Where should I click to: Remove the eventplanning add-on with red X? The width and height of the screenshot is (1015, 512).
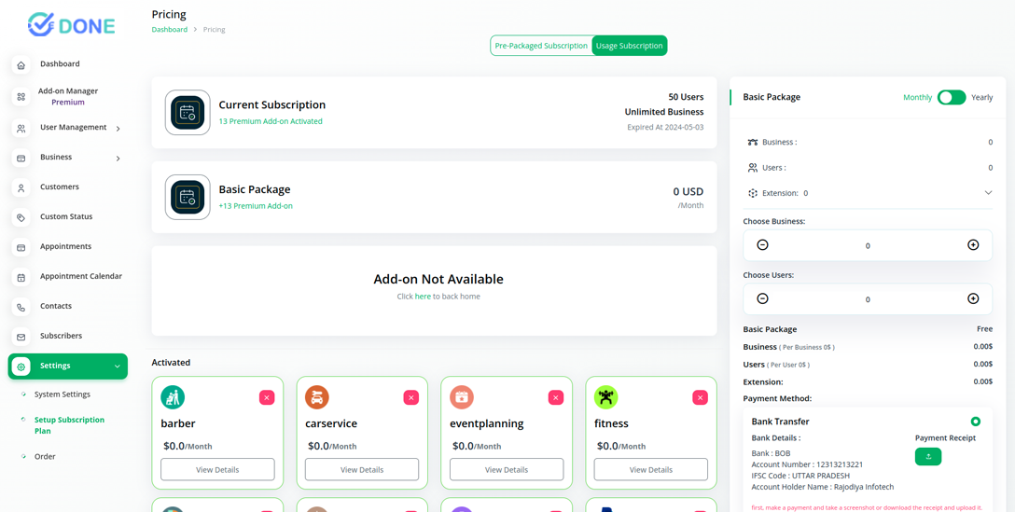pos(555,397)
